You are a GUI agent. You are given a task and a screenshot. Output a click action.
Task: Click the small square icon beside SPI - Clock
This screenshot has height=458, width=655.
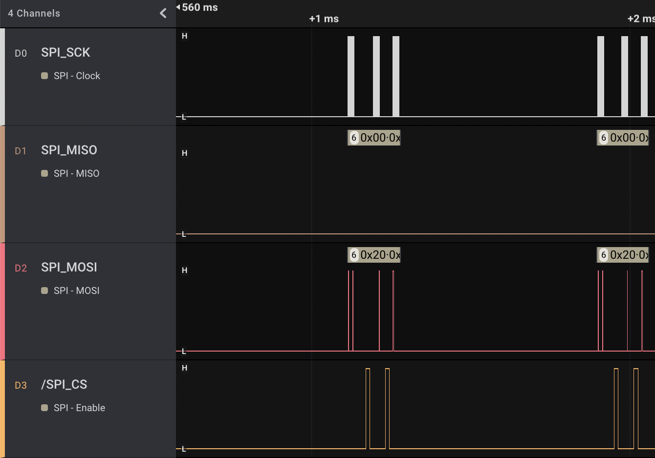coord(44,76)
